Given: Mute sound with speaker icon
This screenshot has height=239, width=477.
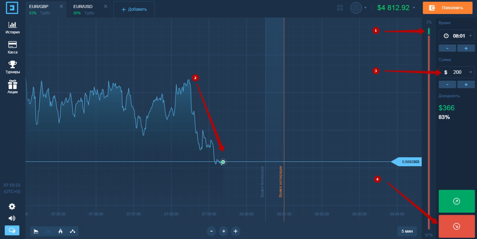Looking at the screenshot, I should tap(12, 218).
